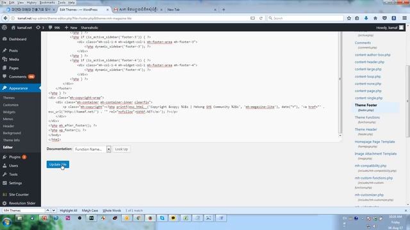Click the browser search field
The height and width of the screenshot is (230, 410).
[x=305, y=18]
